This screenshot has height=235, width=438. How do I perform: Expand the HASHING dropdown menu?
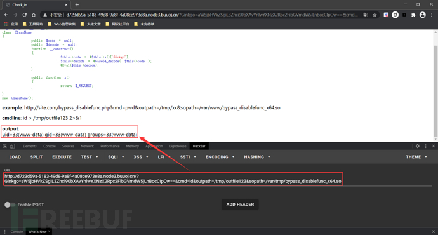(x=257, y=157)
